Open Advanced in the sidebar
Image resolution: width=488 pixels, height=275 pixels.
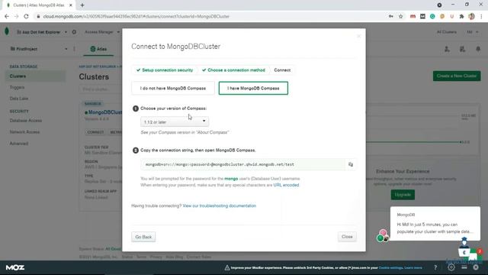click(18, 144)
